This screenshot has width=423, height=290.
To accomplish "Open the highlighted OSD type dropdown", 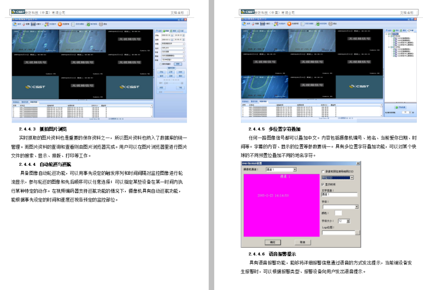I will click(x=338, y=178).
